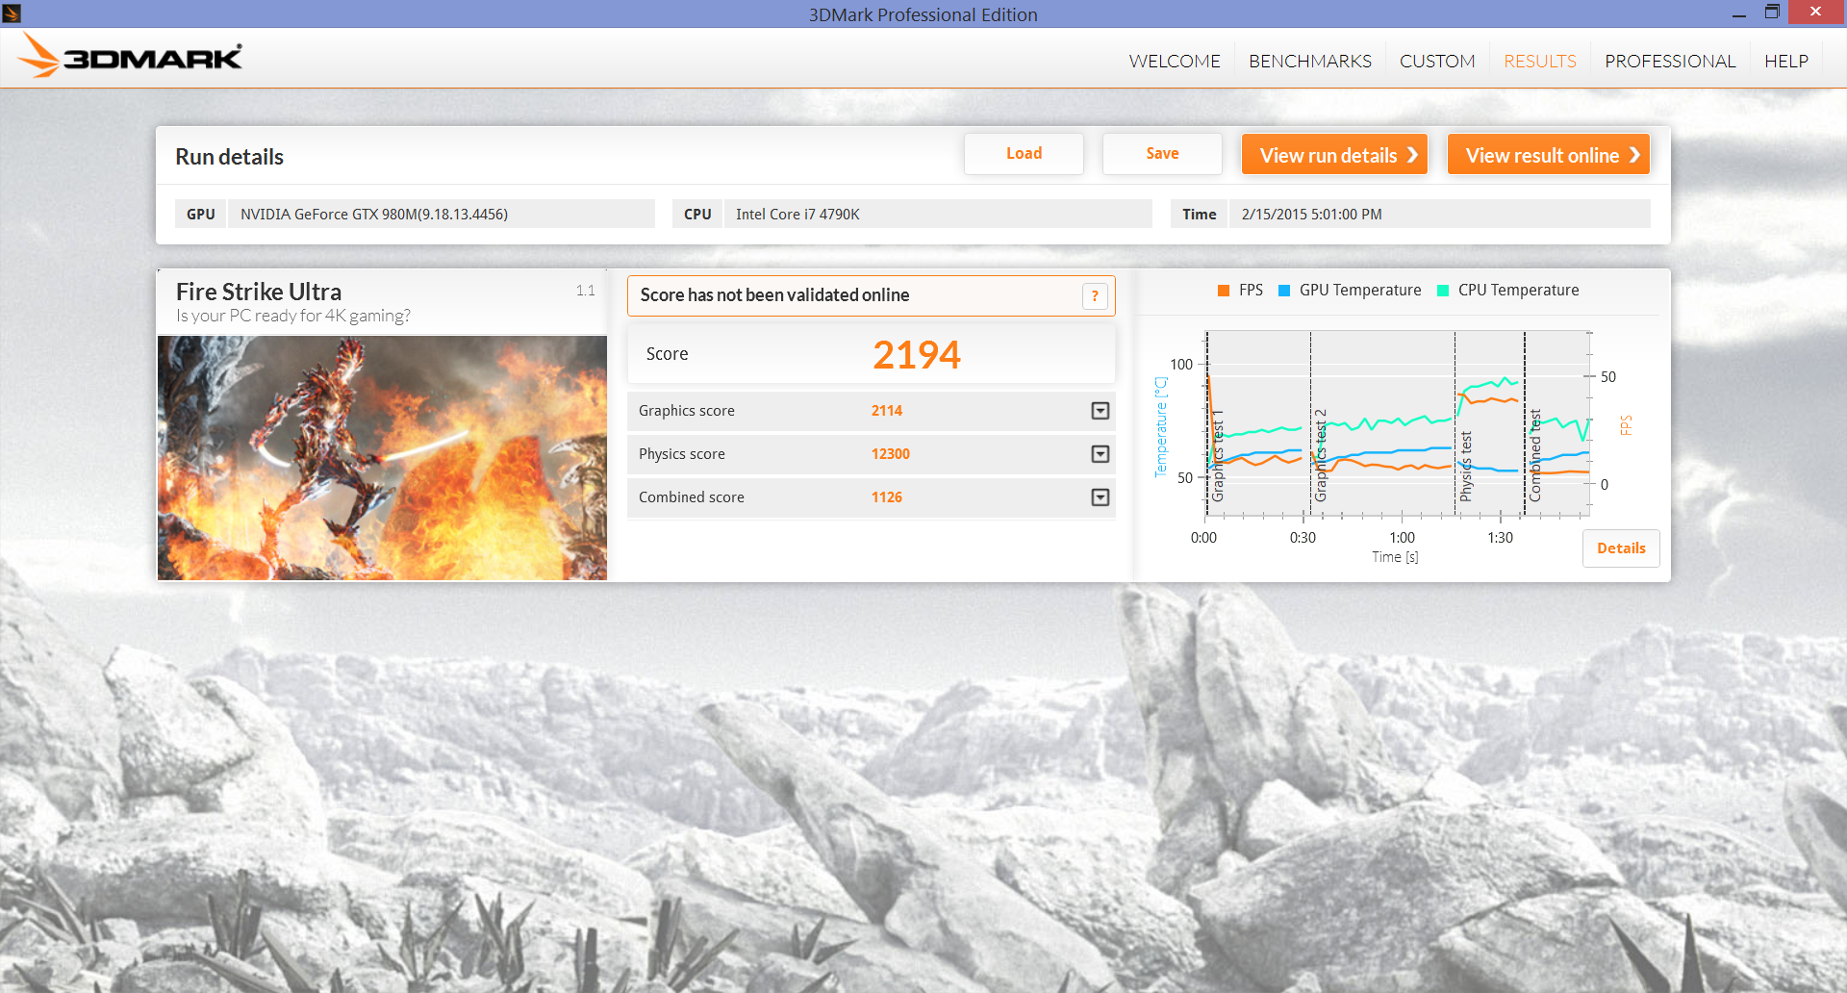The image size is (1847, 993).
Task: Switch to the BENCHMARKS tab
Action: click(1310, 61)
